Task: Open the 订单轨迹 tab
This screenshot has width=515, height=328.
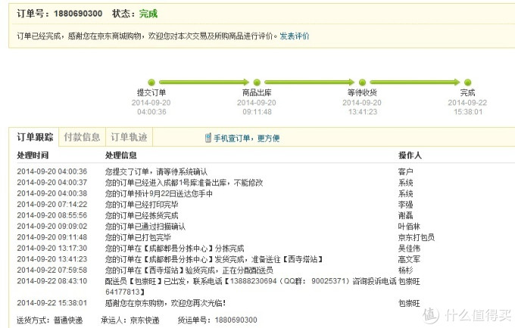Action: coord(129,137)
